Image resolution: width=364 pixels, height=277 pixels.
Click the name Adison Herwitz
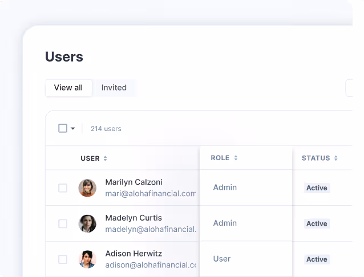(x=134, y=254)
